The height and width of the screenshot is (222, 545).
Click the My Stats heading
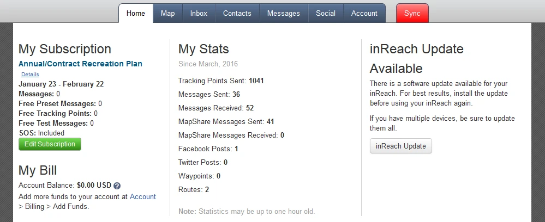(x=203, y=49)
